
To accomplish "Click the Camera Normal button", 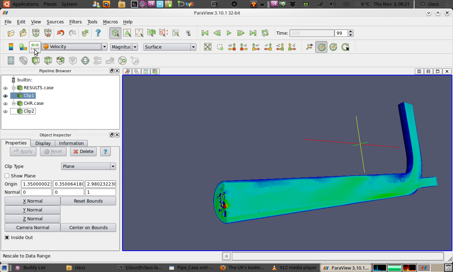I will [33, 228].
